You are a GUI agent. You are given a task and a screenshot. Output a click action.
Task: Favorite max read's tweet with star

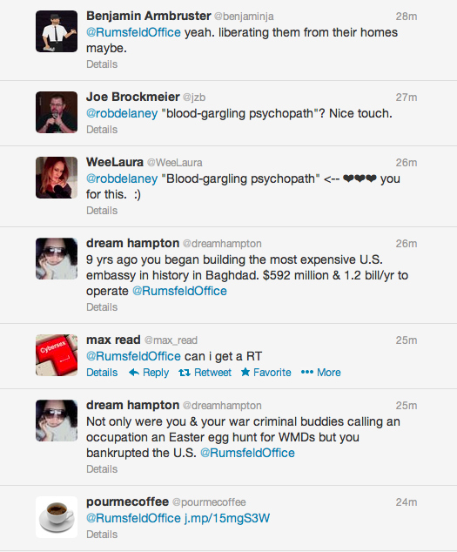265,373
